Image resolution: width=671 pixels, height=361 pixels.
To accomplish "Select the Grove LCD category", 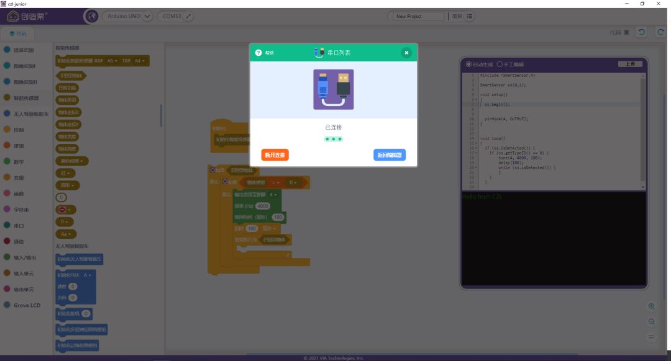I will coord(27,305).
